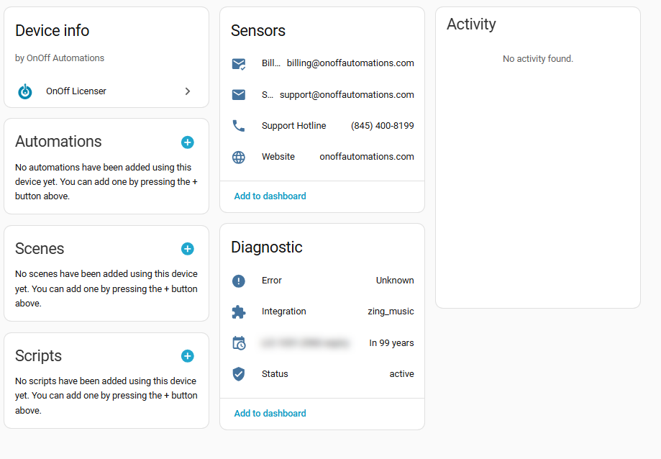Click the onoffautomations.com Website value
661x459 pixels.
click(x=367, y=157)
